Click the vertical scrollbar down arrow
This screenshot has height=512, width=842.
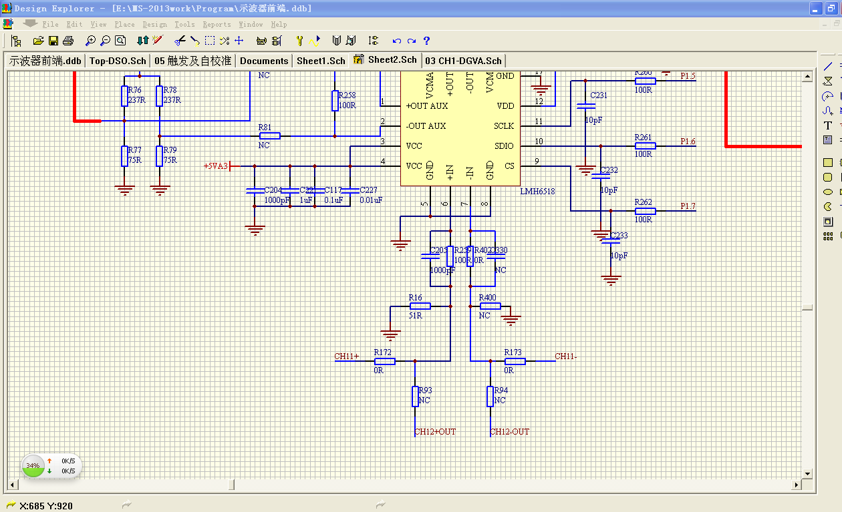click(807, 473)
